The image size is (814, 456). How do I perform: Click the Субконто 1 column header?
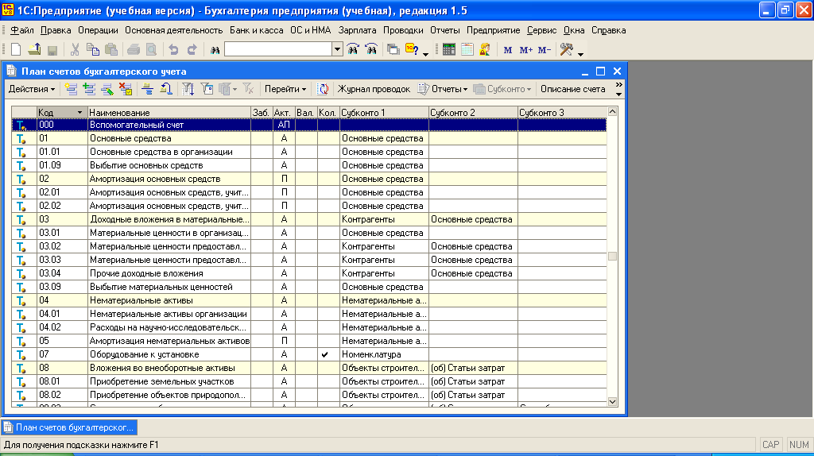click(384, 113)
